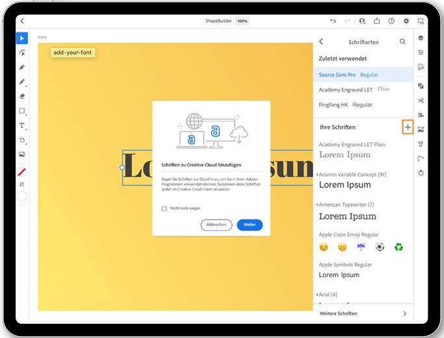Select Academy Engraved LET Plain Lorem Ipsum preview
This screenshot has width=444, height=338.
coord(345,155)
